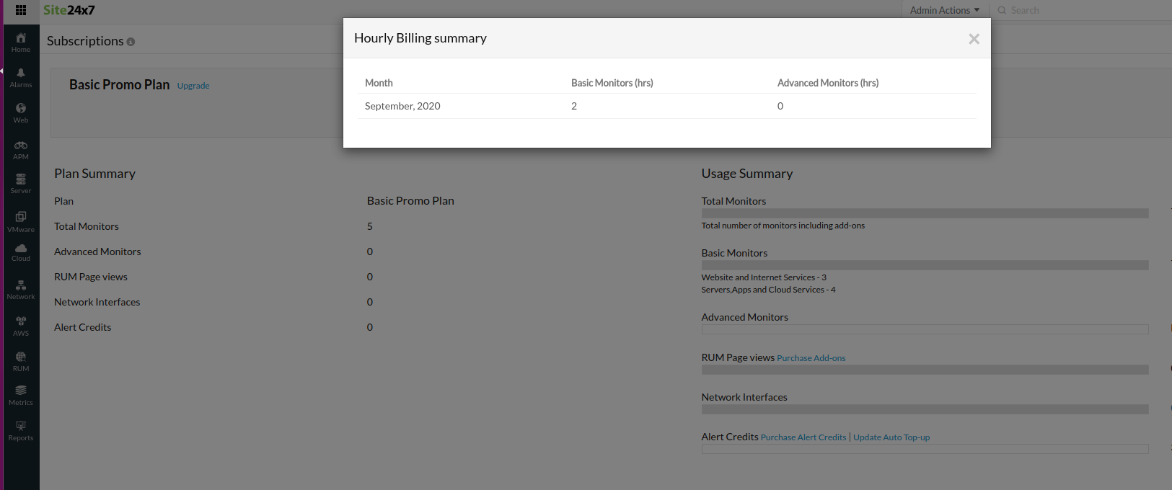Open the app launcher grid icon

(x=21, y=10)
